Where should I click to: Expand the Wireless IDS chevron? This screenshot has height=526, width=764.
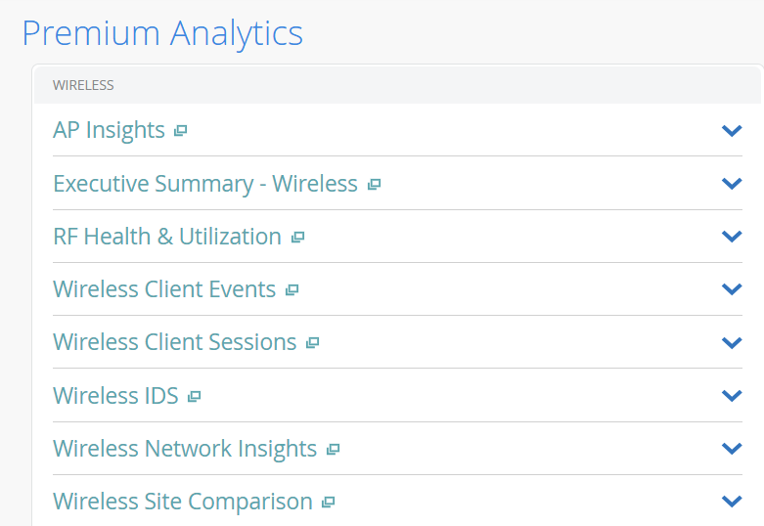tap(731, 395)
